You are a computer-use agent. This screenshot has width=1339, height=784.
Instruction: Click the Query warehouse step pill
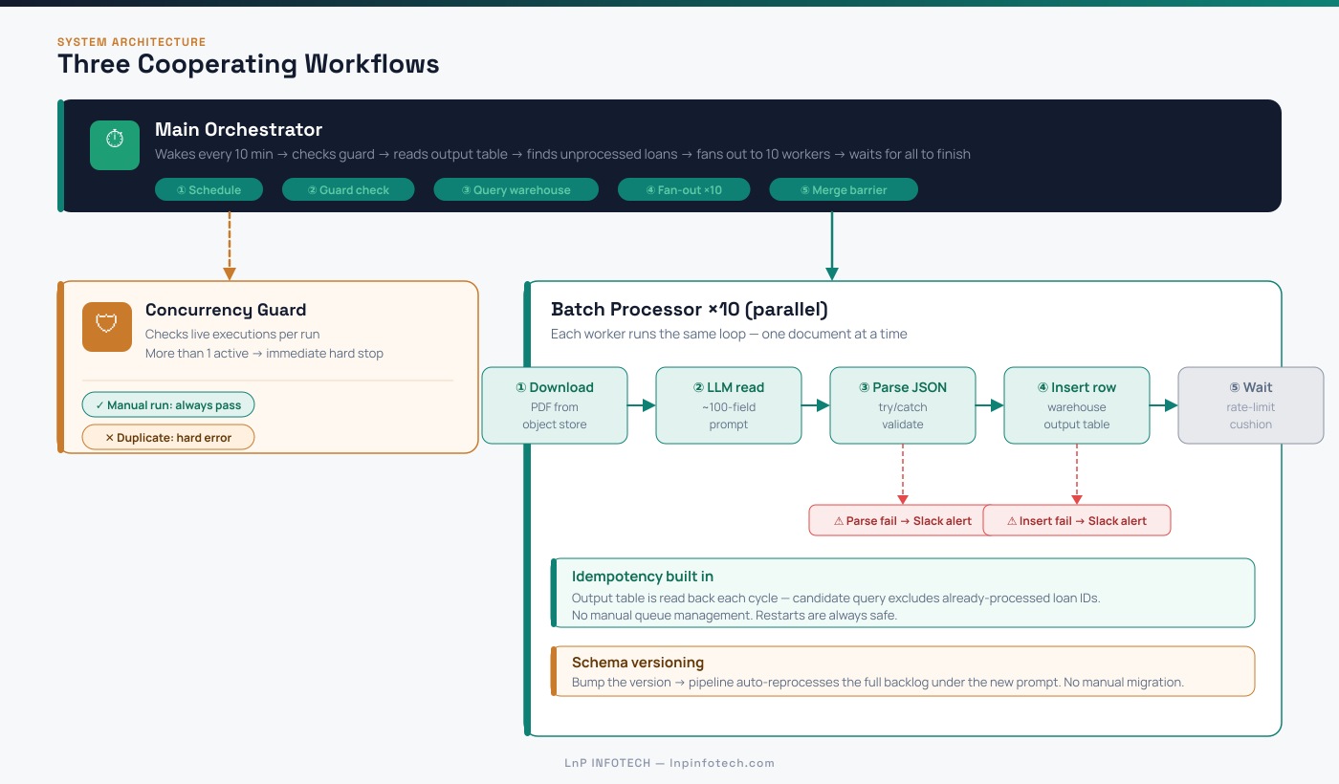pyautogui.click(x=516, y=190)
